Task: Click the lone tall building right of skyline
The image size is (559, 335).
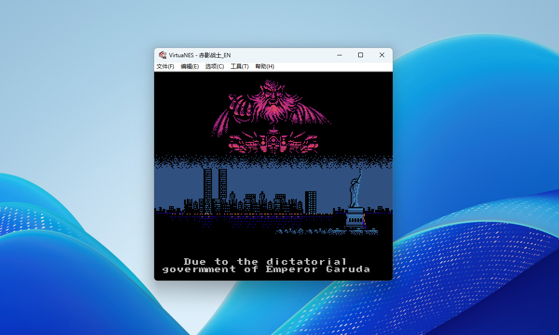Action: 311,202
